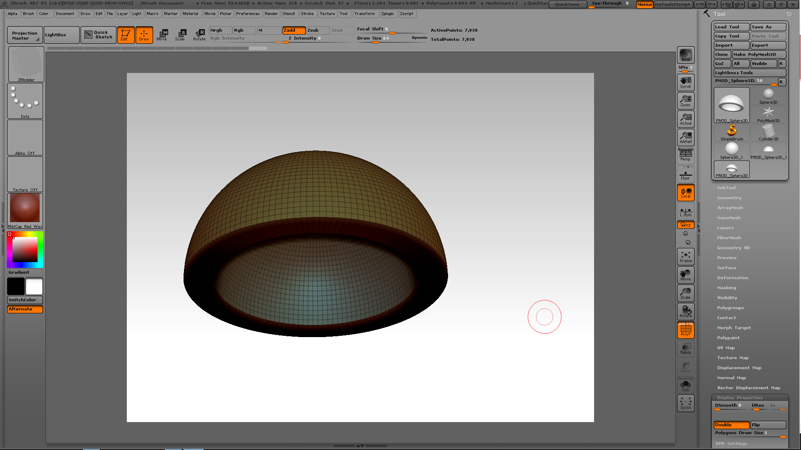
Task: Click the Frame mesh icon
Action: [x=685, y=257]
